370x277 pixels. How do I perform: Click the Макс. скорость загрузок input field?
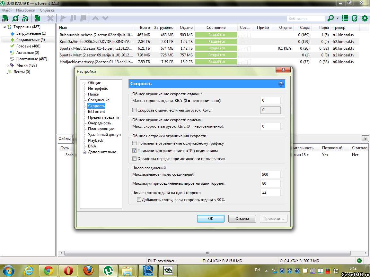pyautogui.click(x=270, y=126)
